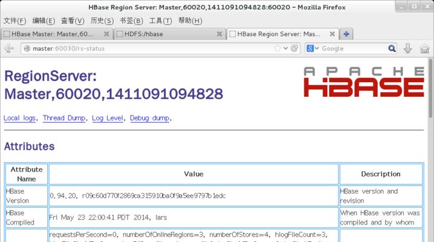This screenshot has height=242, width=434.
Task: Click 'HBase version and revision' description cell
Action: (x=381, y=196)
